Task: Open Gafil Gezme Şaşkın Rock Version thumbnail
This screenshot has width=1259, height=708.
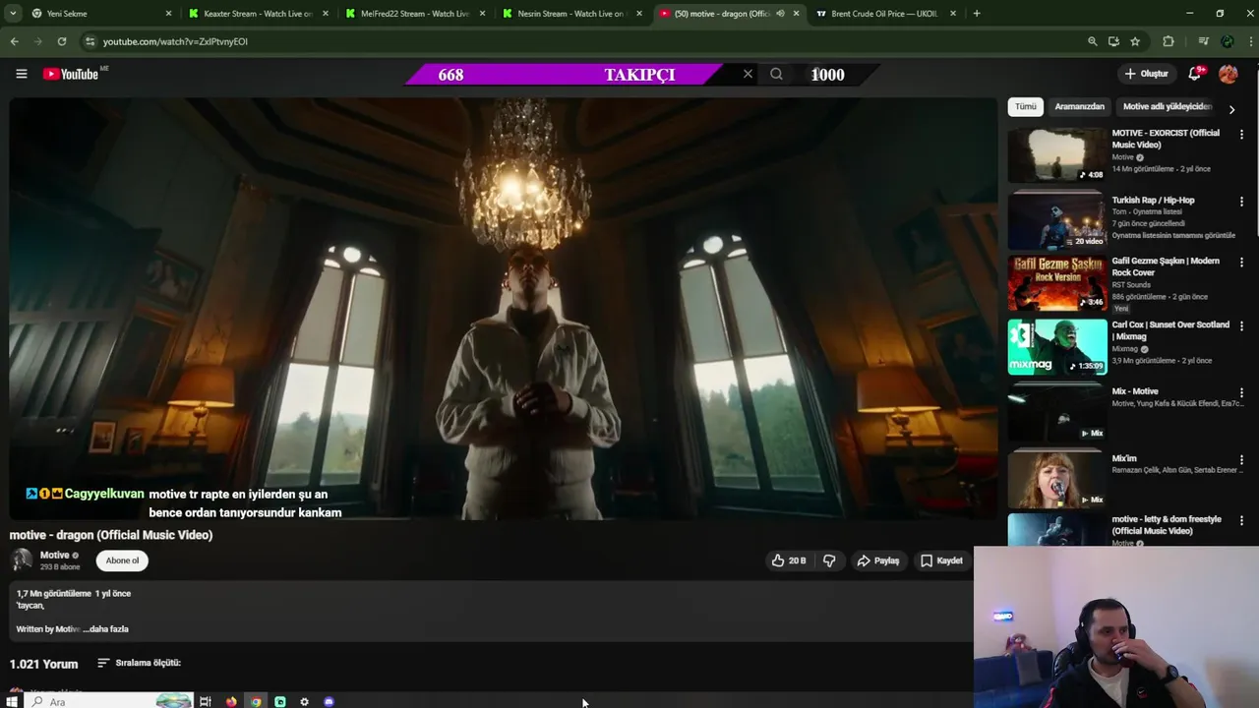Action: [x=1056, y=283]
